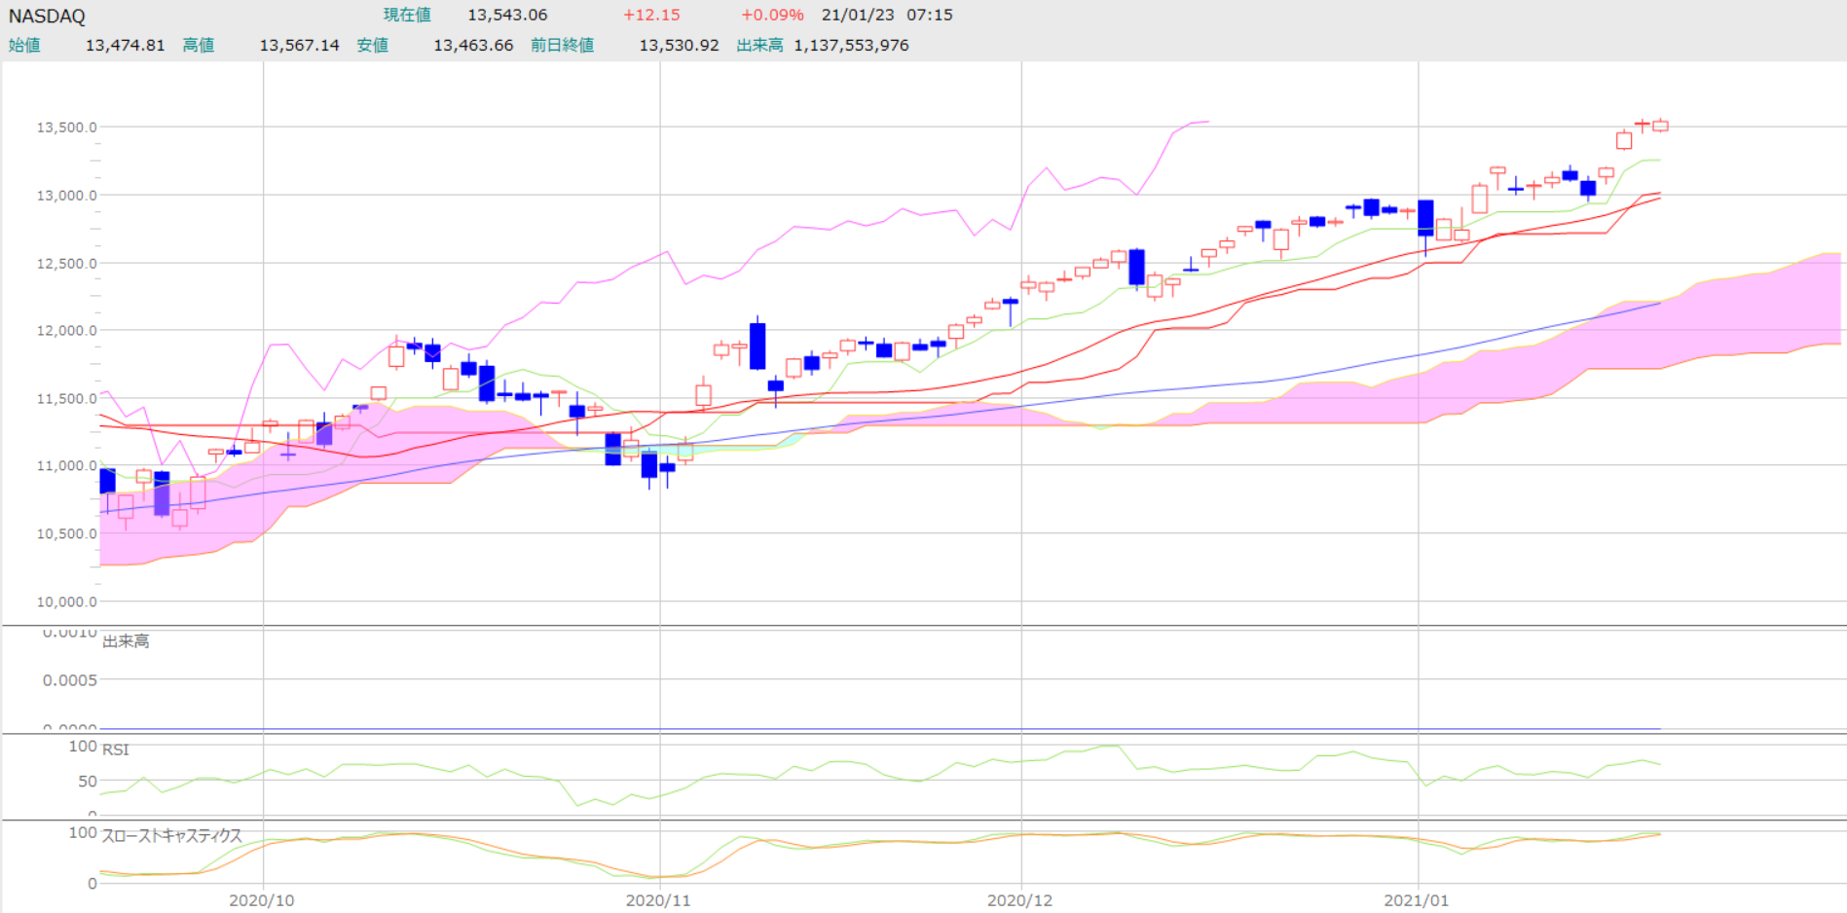The width and height of the screenshot is (1847, 913).
Task: Click the 0.0005 volume axis label
Action: (x=70, y=680)
